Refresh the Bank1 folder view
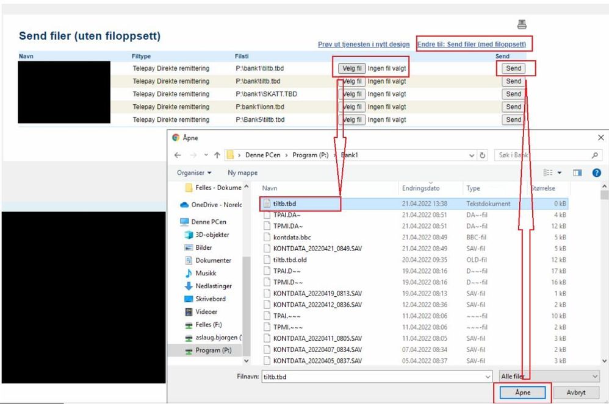 coord(483,155)
